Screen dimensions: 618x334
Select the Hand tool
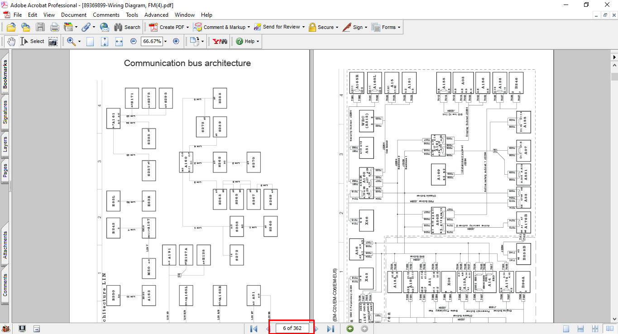coord(11,41)
